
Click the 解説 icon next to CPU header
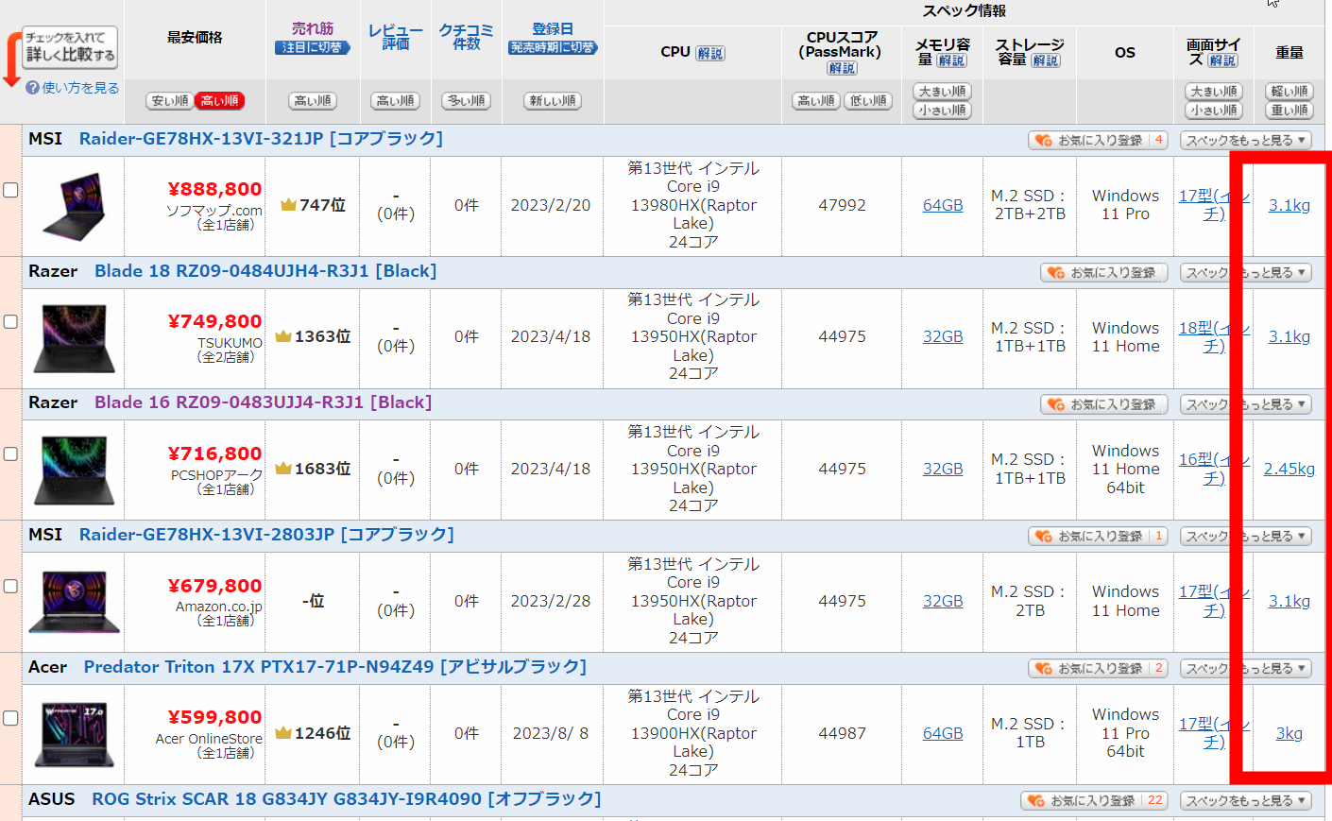click(x=709, y=53)
